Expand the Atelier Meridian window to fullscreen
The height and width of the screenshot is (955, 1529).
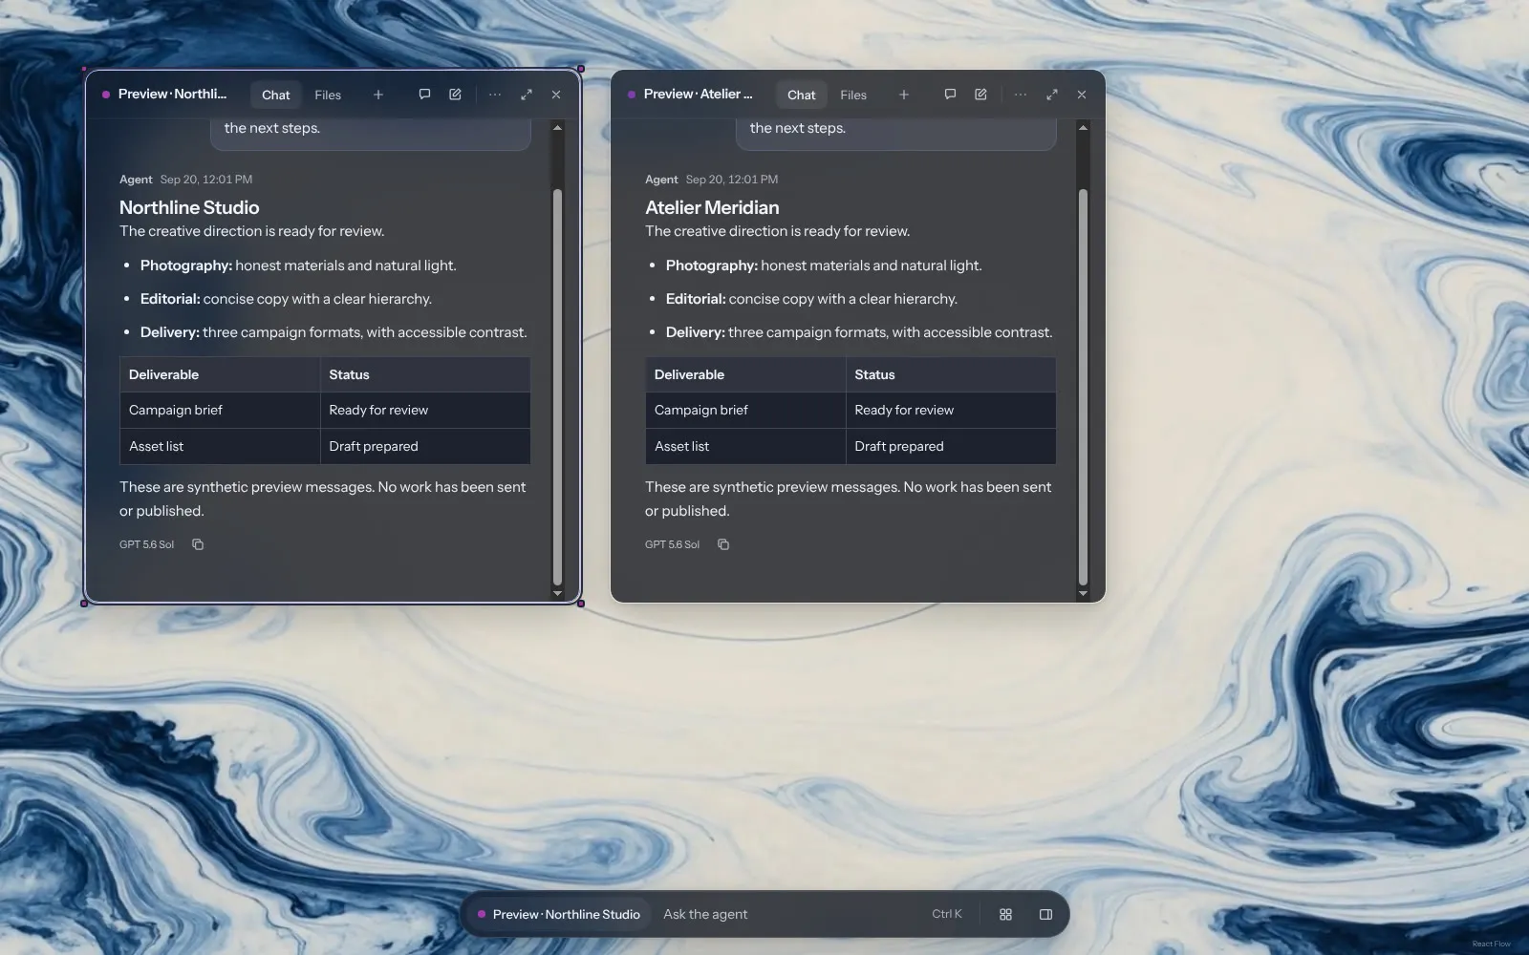(x=1052, y=95)
